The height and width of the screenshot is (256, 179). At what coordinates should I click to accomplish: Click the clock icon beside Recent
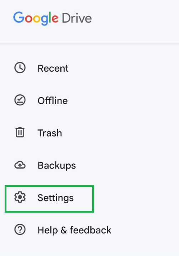coord(20,68)
